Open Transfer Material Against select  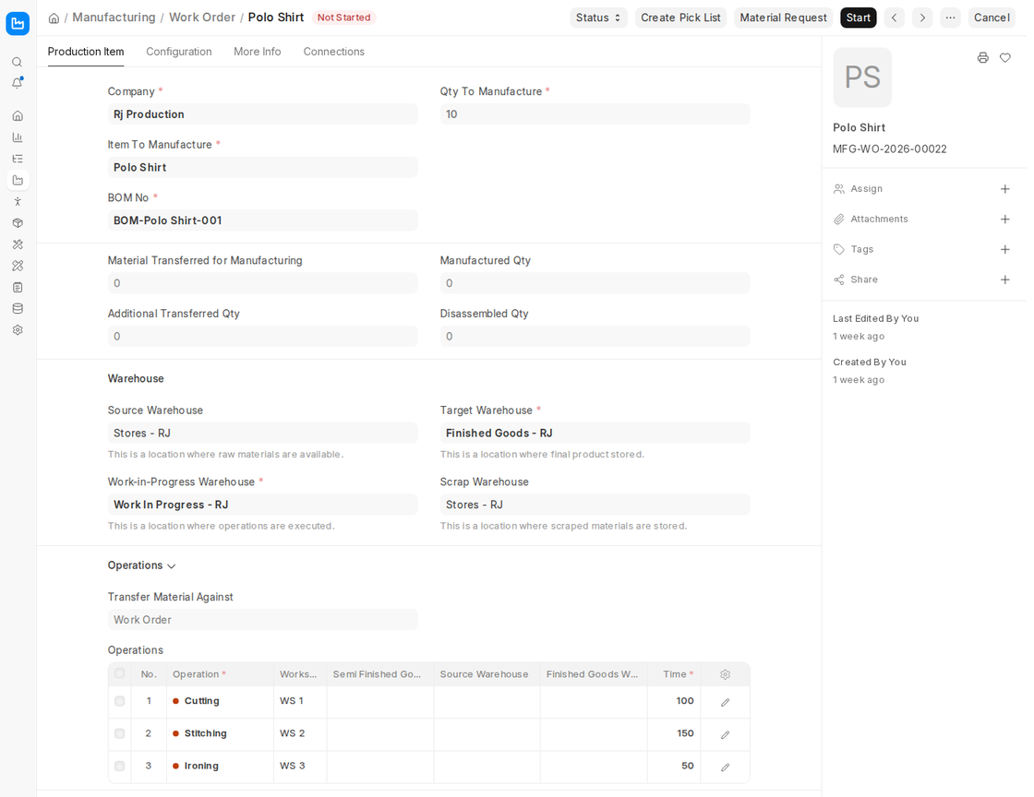click(262, 620)
